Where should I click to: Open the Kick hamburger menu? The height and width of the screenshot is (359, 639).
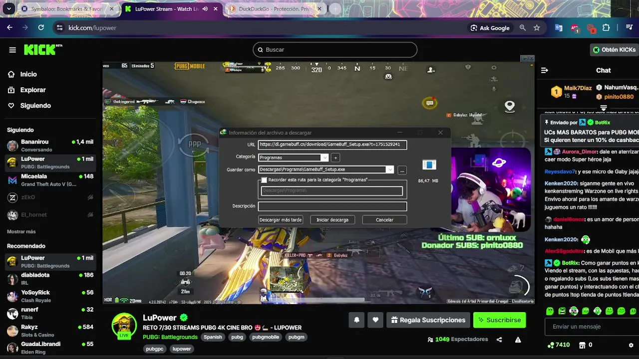(x=12, y=50)
